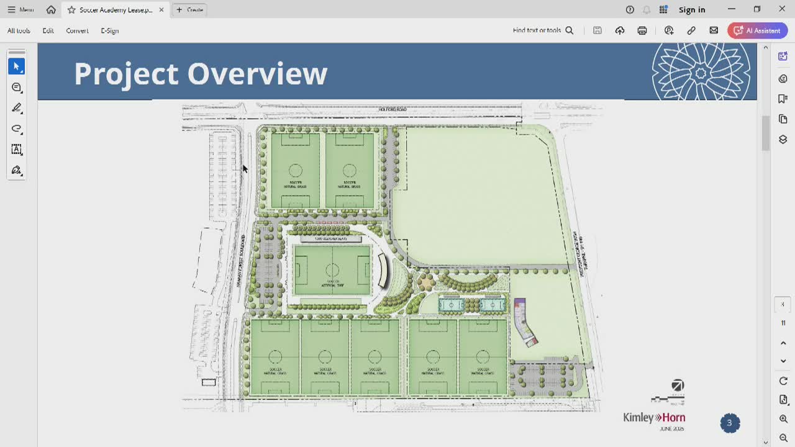Grab the quick tools toolbar handle
This screenshot has width=795, height=447.
tap(17, 52)
